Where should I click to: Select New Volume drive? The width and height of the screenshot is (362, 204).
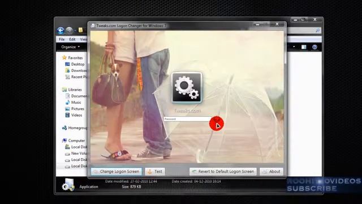(x=79, y=154)
